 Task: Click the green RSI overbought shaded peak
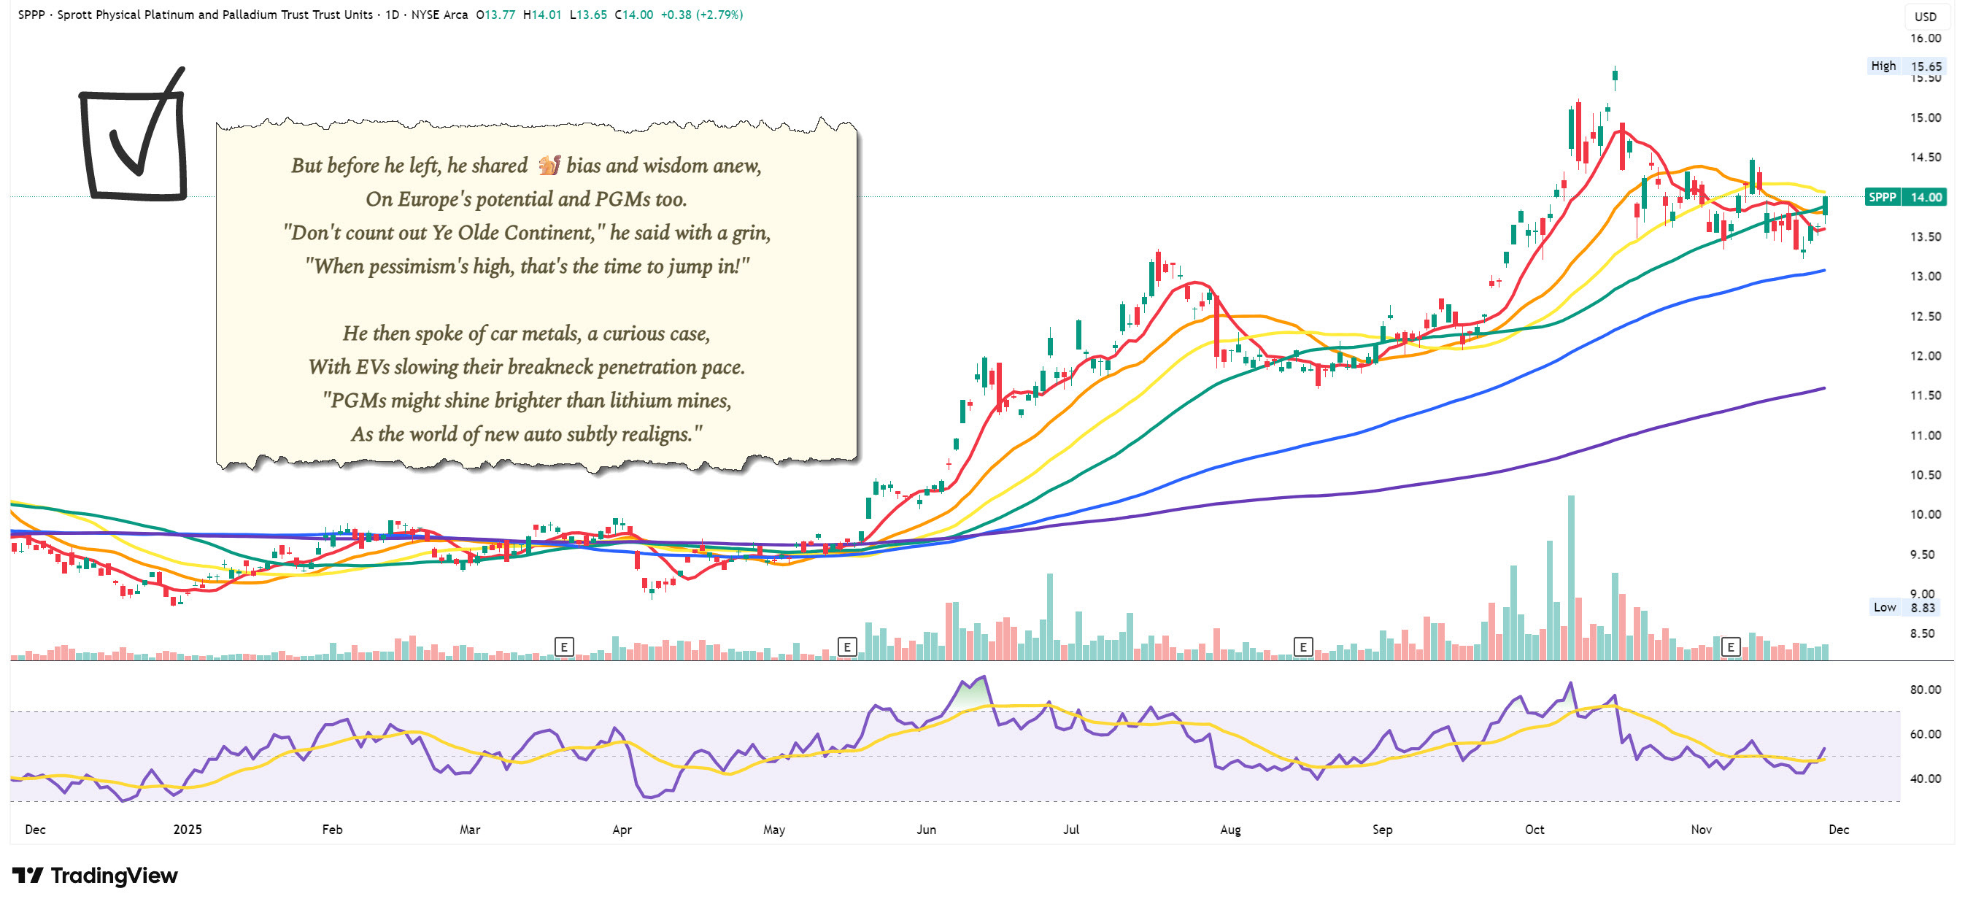pos(975,692)
